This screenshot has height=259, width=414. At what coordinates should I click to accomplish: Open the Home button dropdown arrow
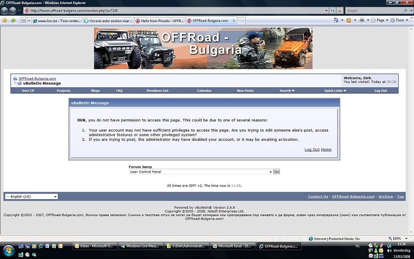click(342, 20)
